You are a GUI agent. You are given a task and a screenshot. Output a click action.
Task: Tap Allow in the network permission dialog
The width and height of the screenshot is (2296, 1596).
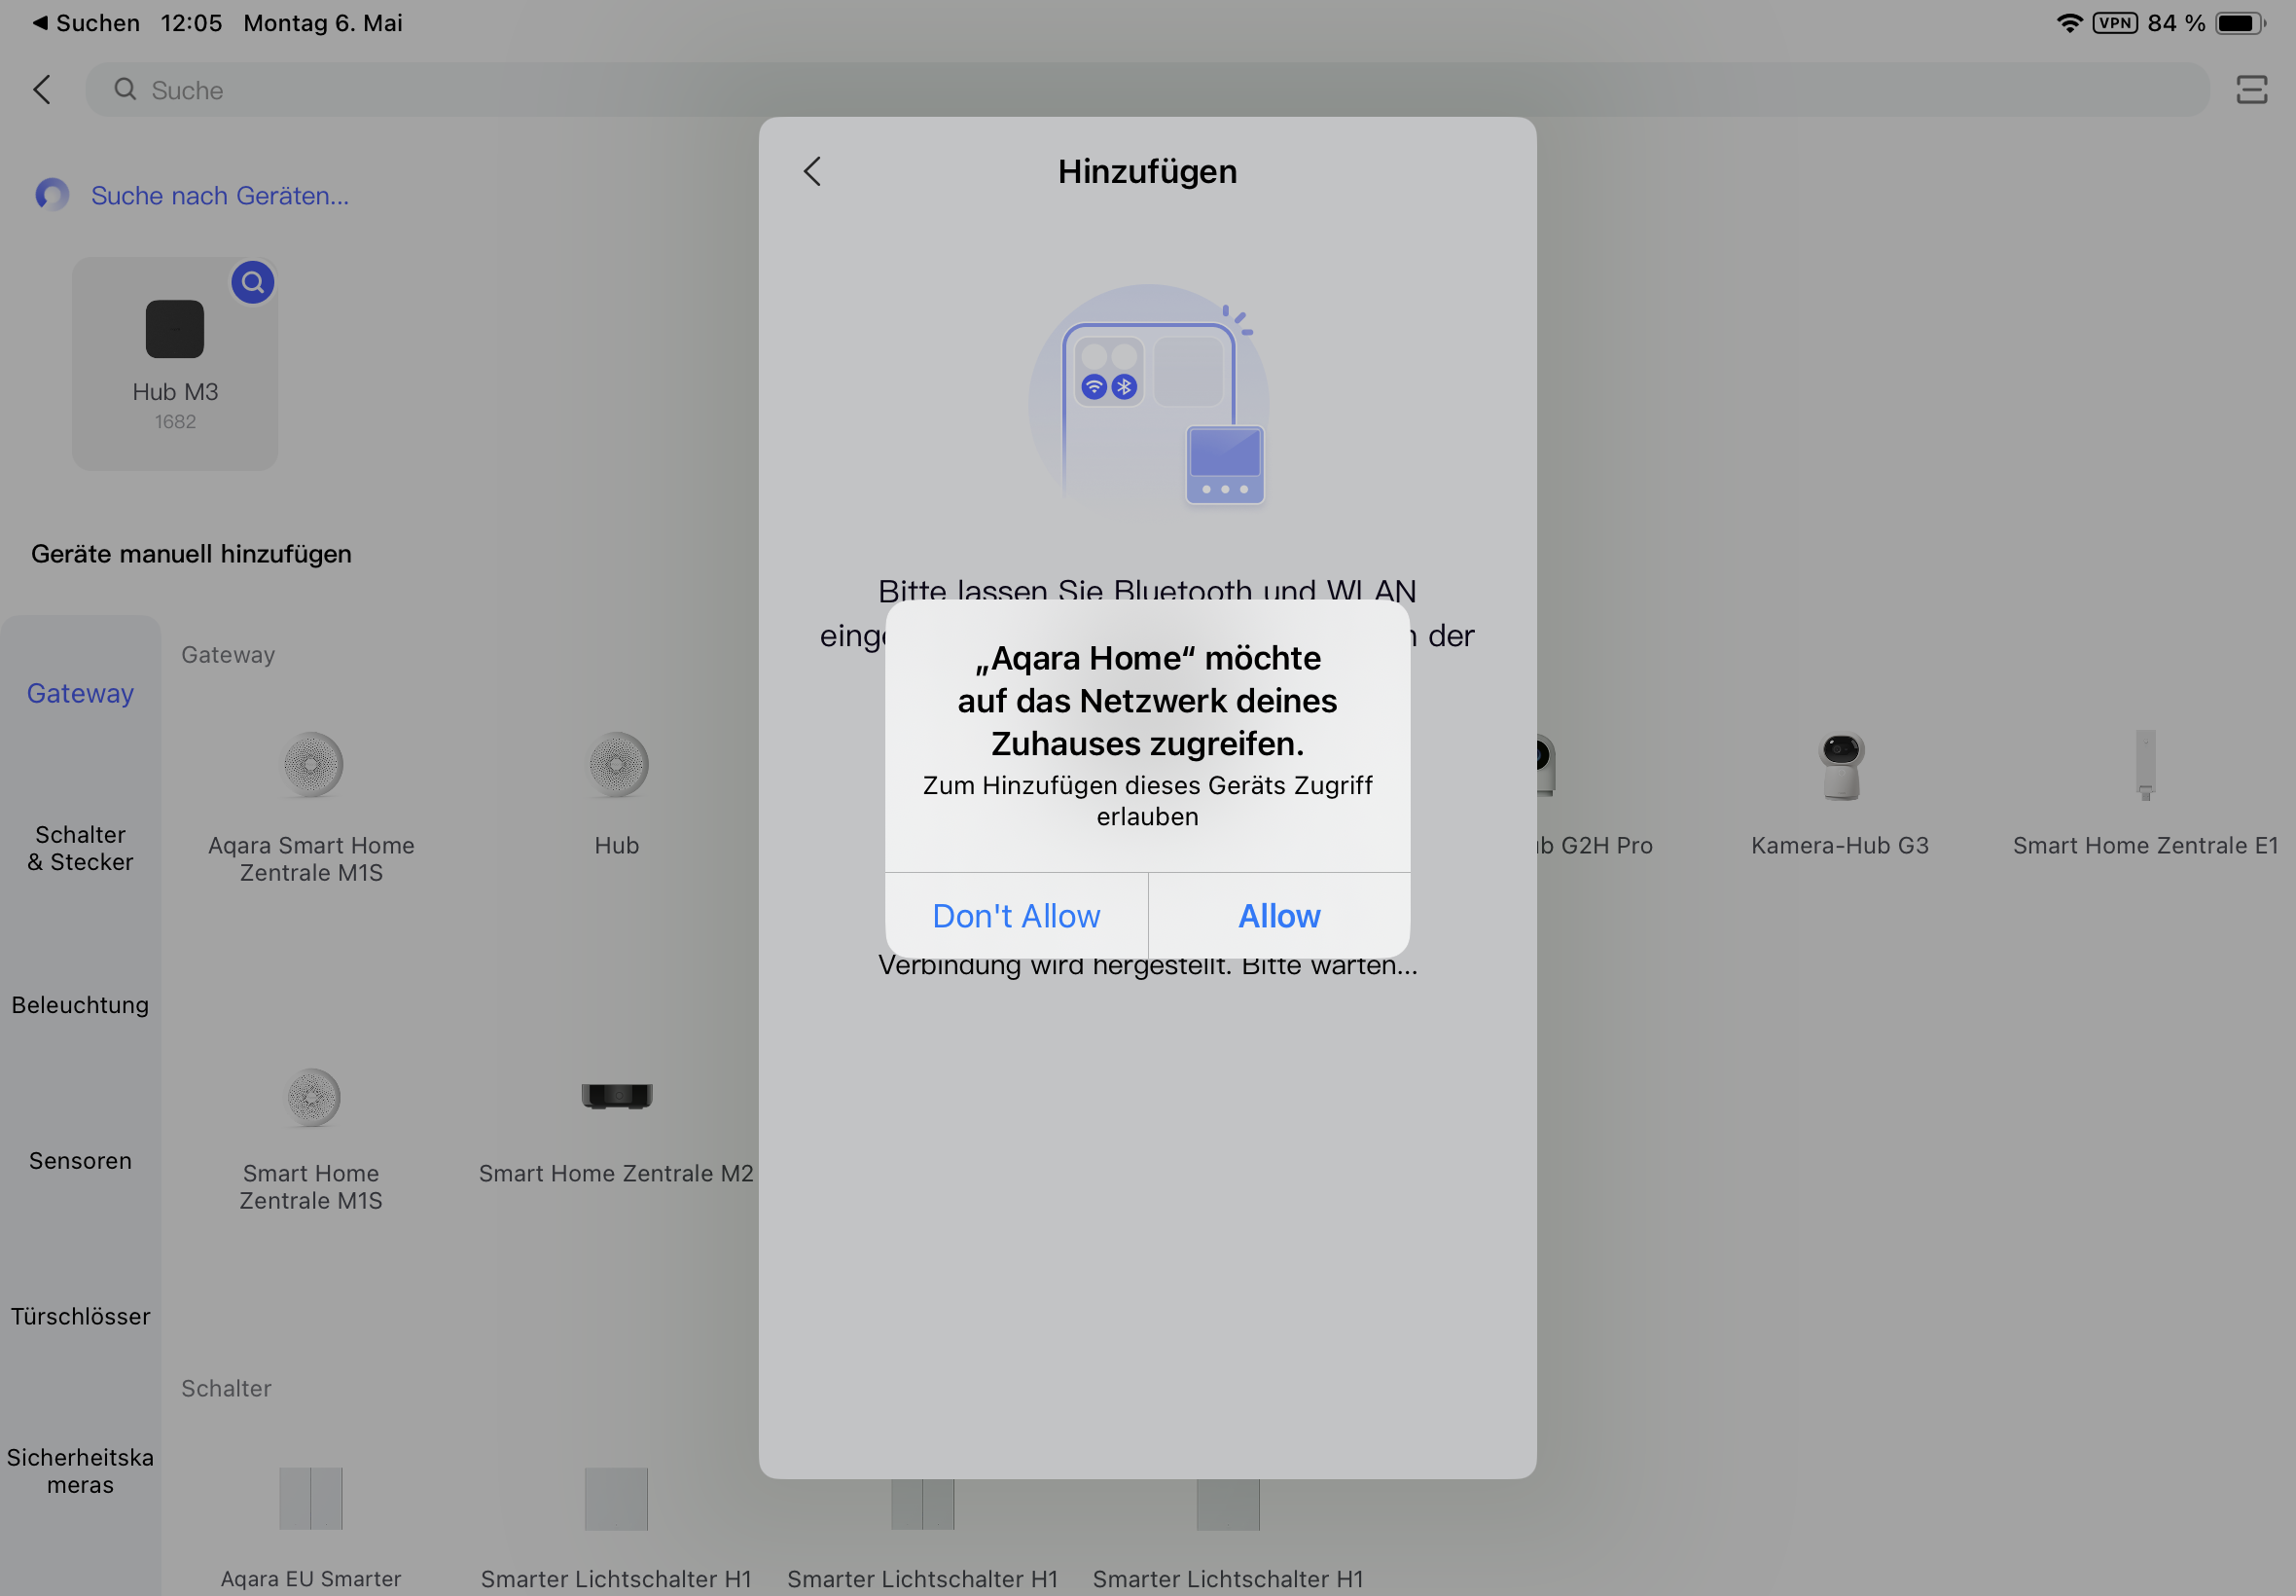1278,916
